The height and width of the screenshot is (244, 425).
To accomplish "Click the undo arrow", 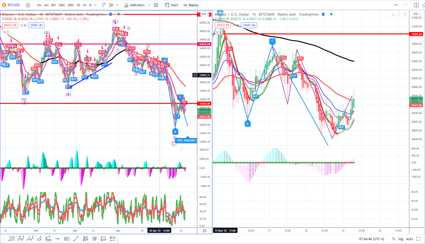I will pyautogui.click(x=396, y=5).
